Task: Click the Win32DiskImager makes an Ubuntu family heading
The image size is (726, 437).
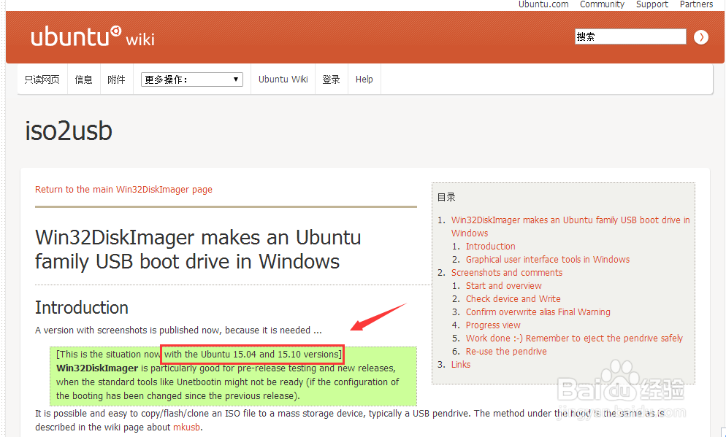Action: tap(198, 250)
